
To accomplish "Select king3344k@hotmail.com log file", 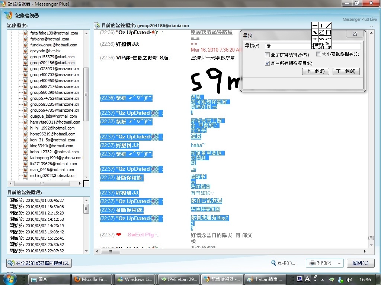I will (51, 146).
